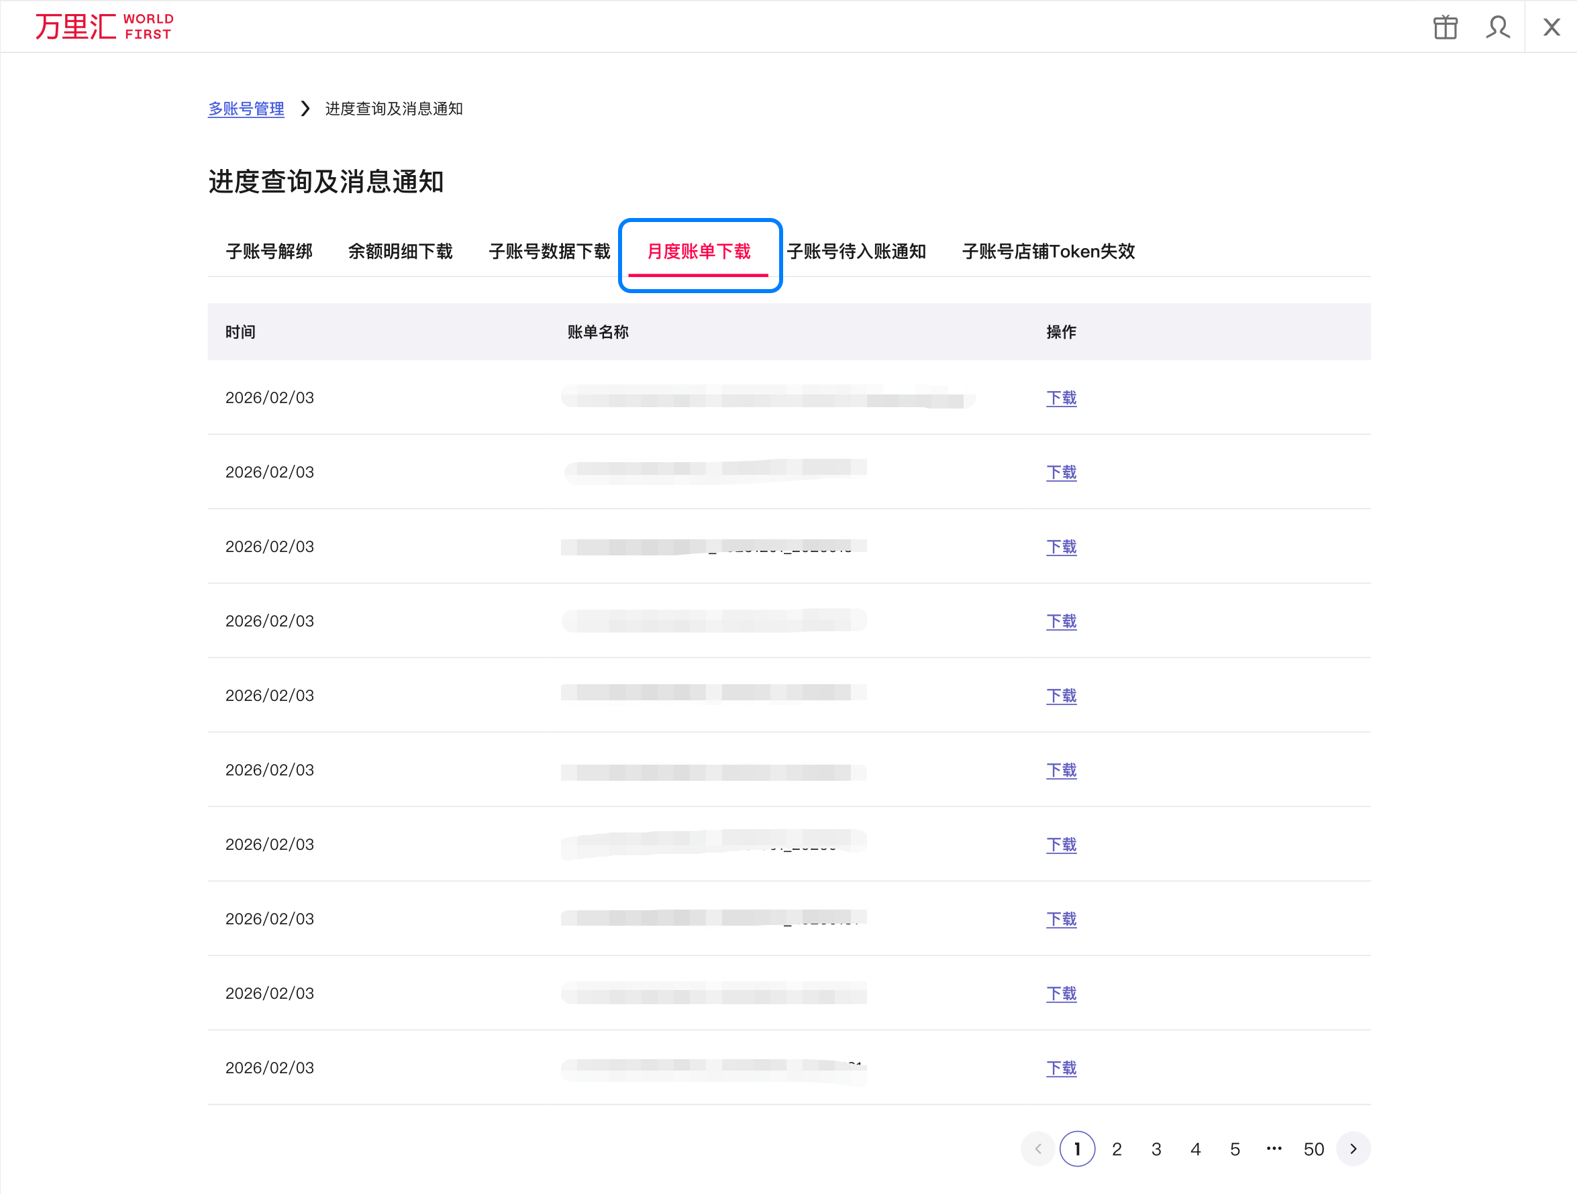Download the last statement in the list
The image size is (1577, 1194).
1061,1068
